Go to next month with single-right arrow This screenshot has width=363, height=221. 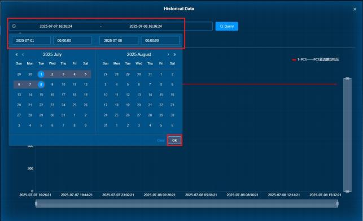(x=168, y=54)
